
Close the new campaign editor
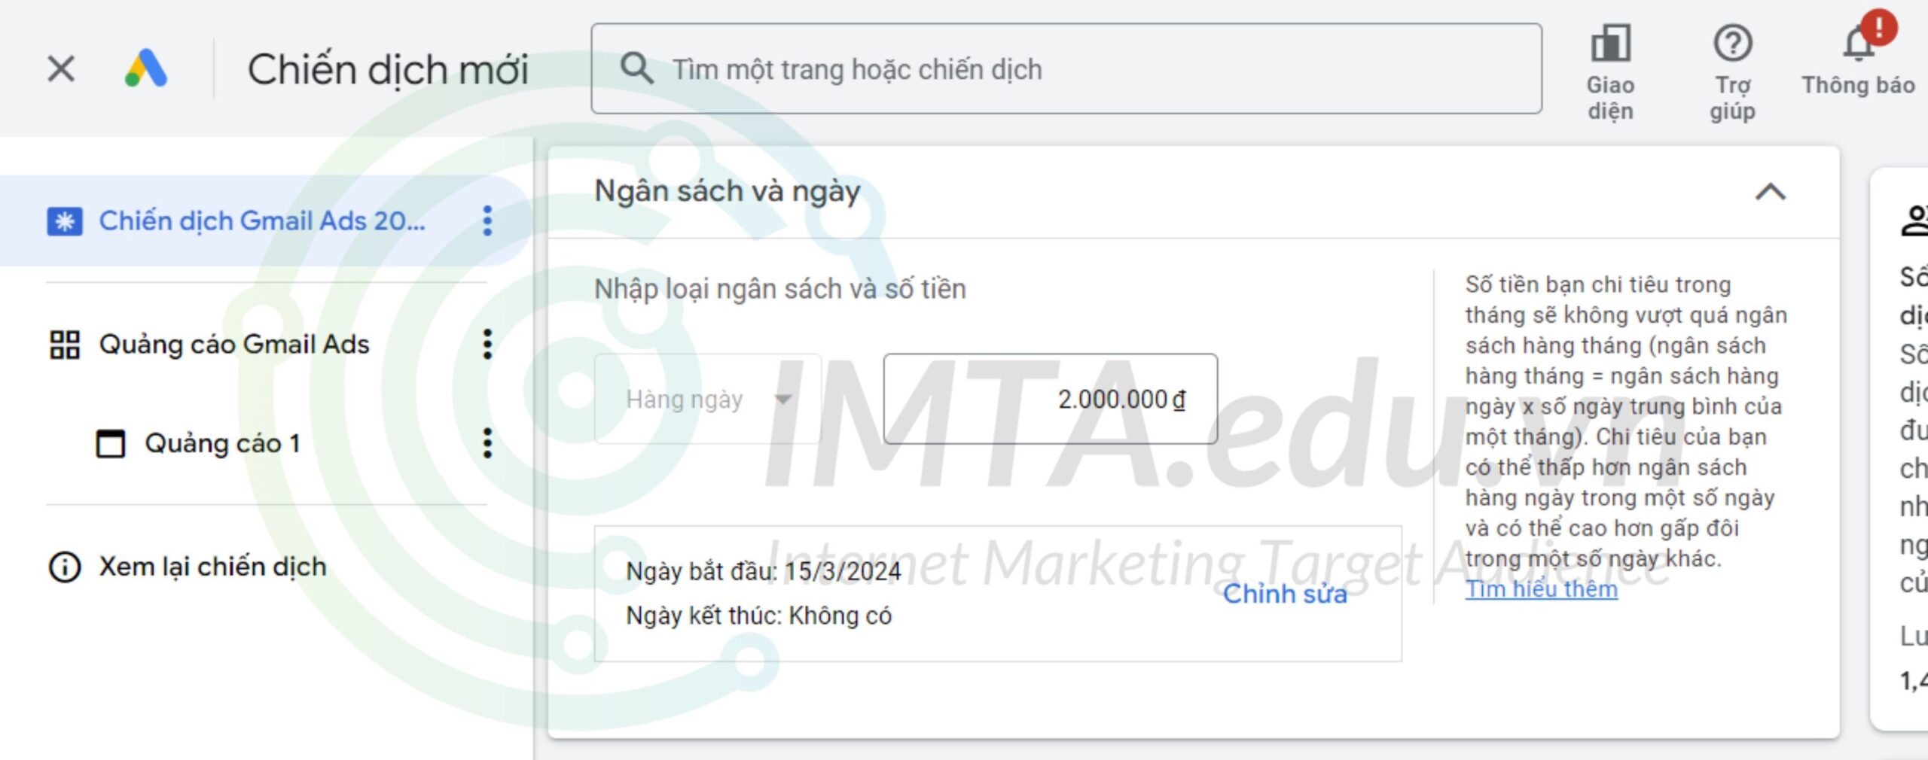61,69
